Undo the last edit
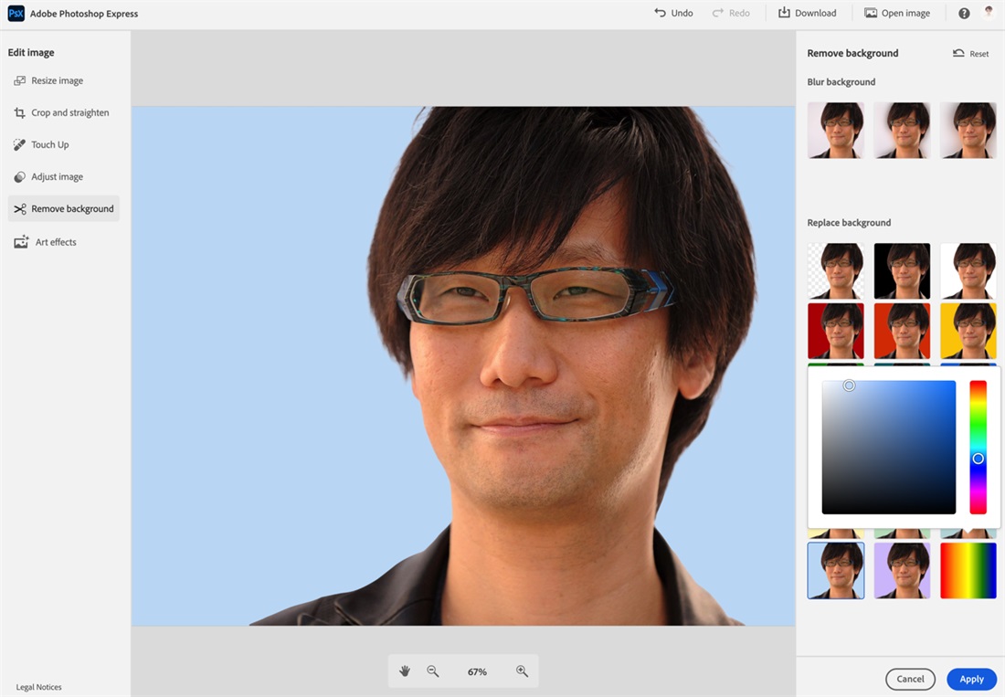Viewport: 1005px width, 697px height. [673, 13]
